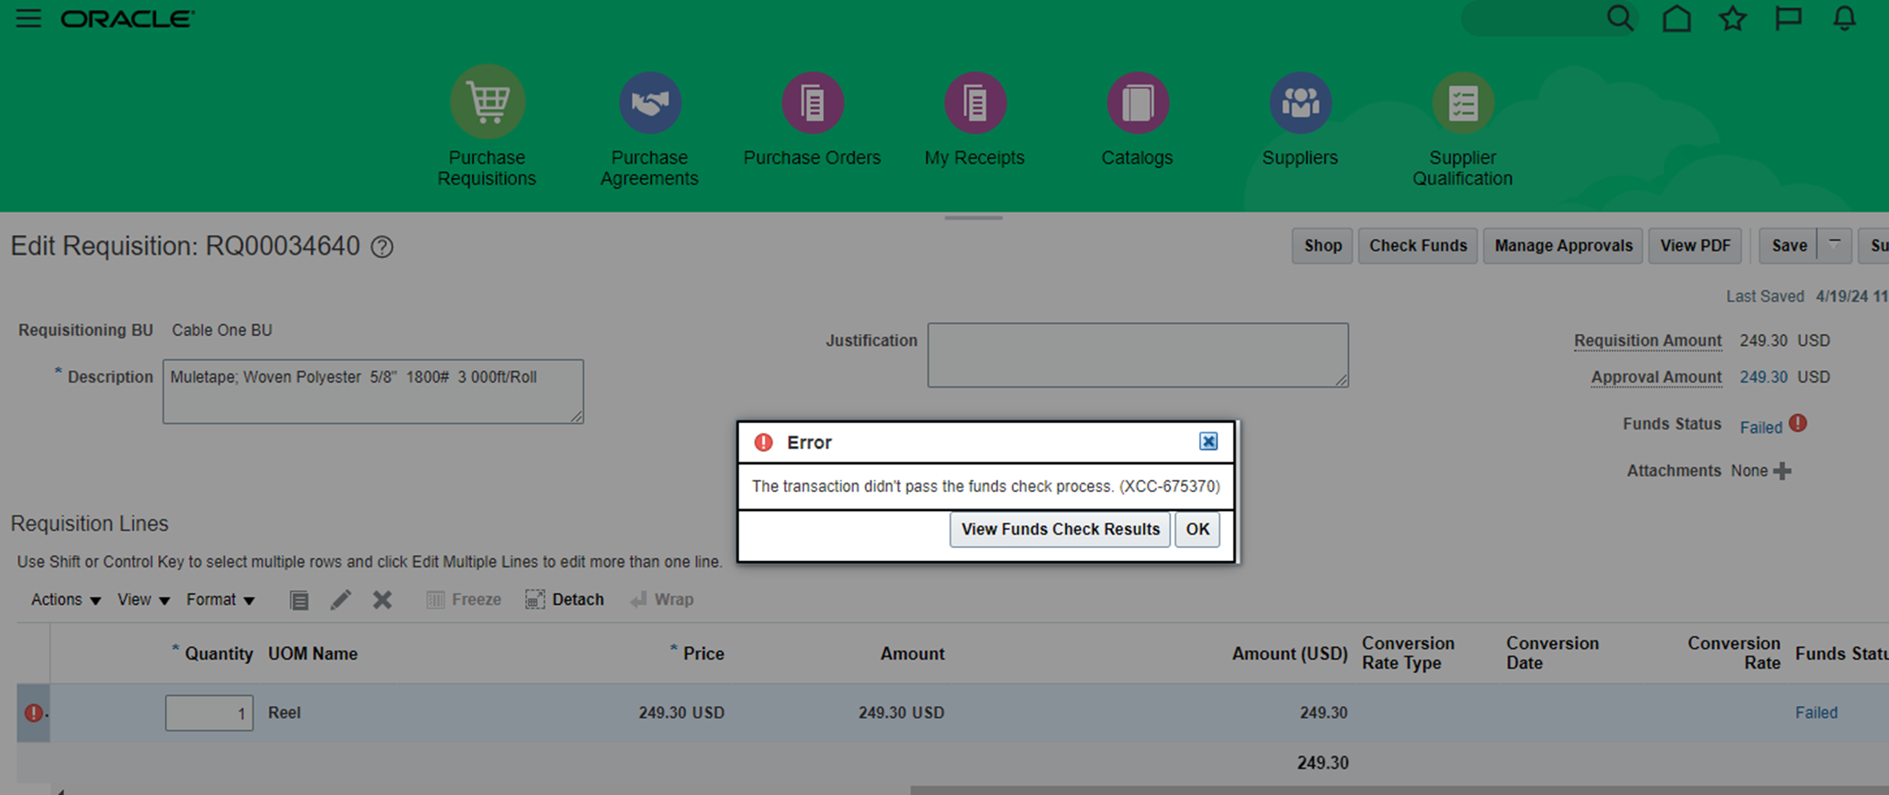Click the Approval Amount 249.30 link
This screenshot has width=1889, height=795.
(x=1763, y=377)
